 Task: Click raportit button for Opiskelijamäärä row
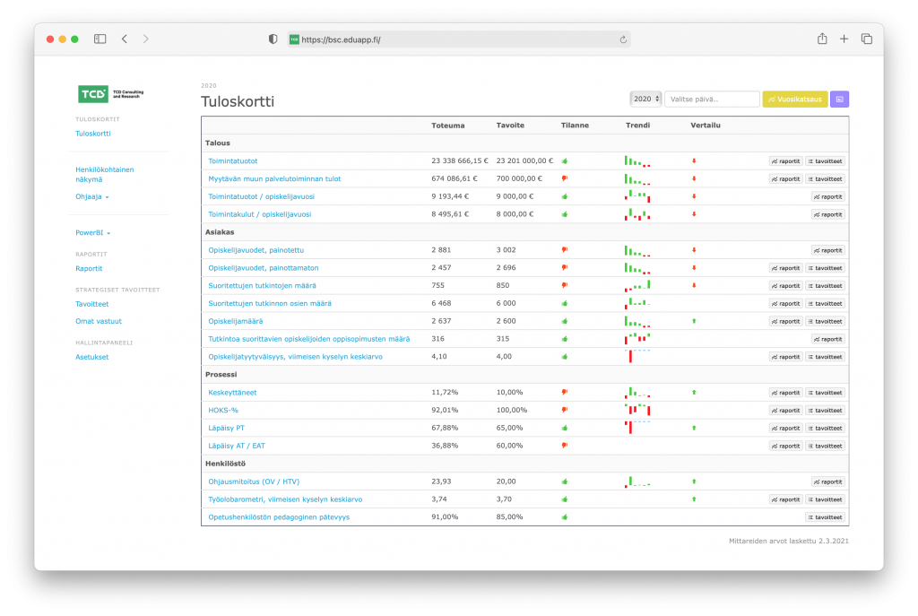[x=785, y=321]
